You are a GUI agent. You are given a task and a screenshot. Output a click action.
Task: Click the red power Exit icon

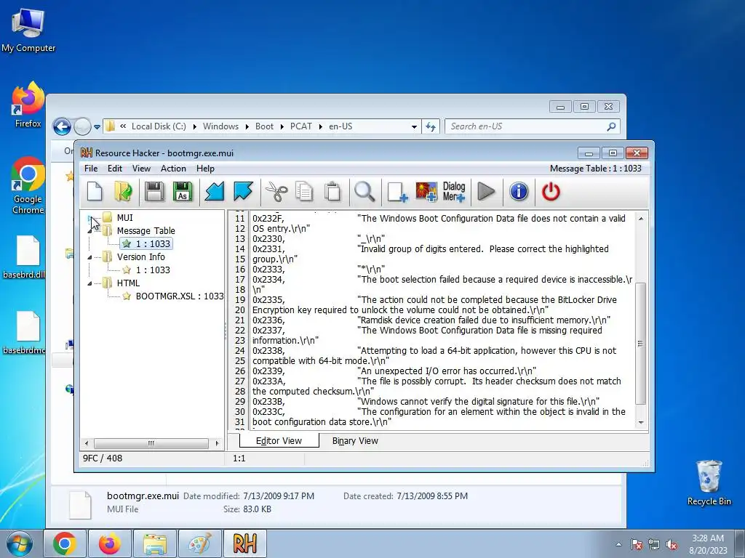(x=551, y=192)
